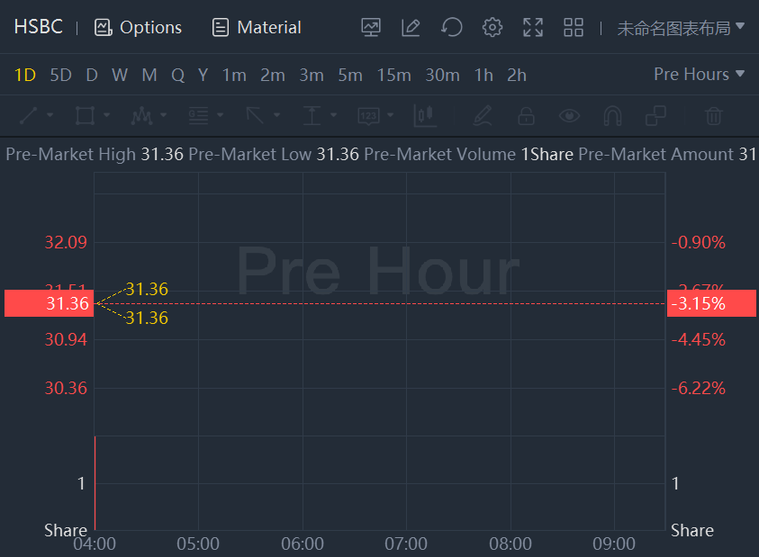Refresh chart with the reload icon

(451, 28)
